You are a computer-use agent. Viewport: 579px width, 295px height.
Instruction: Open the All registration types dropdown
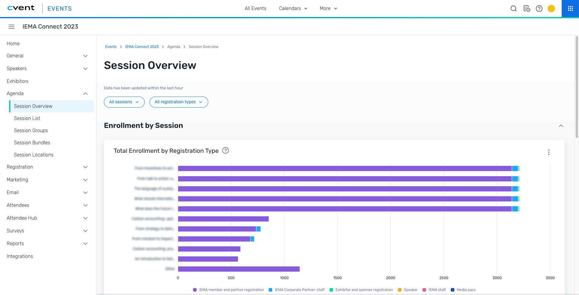point(179,102)
